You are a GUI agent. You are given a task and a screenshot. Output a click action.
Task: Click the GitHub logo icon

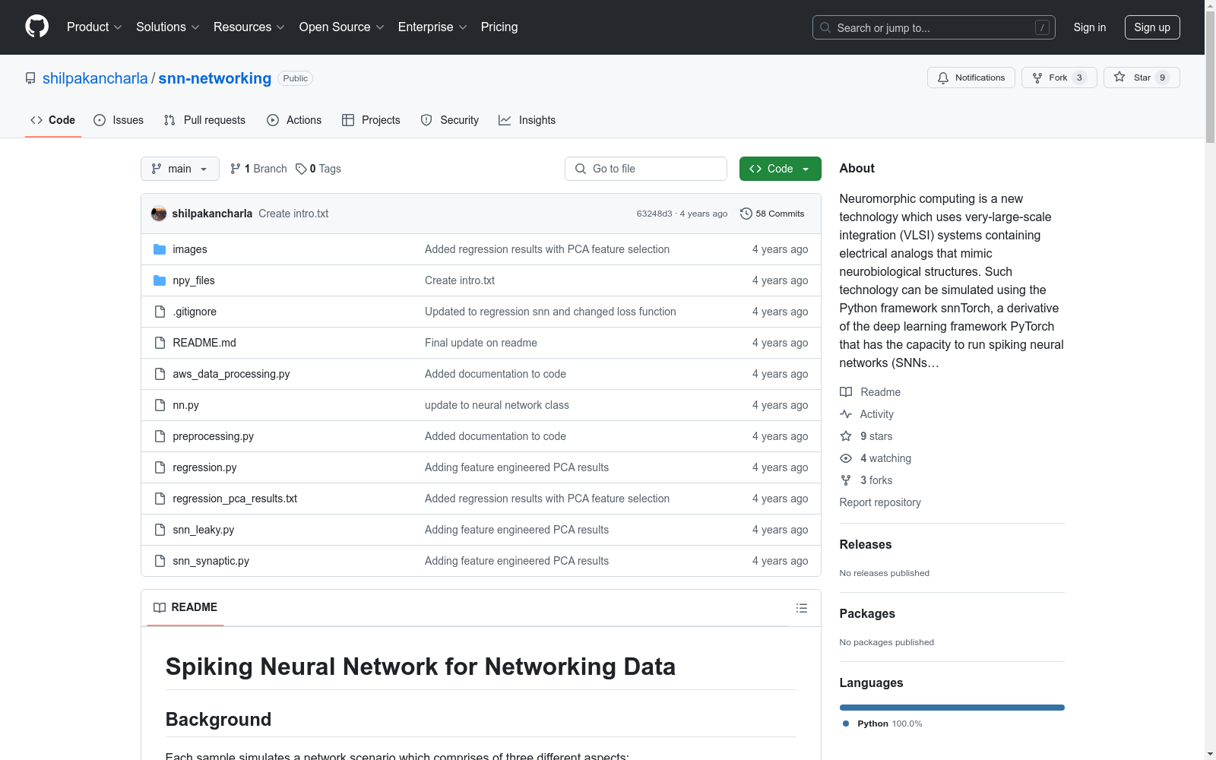click(x=36, y=27)
